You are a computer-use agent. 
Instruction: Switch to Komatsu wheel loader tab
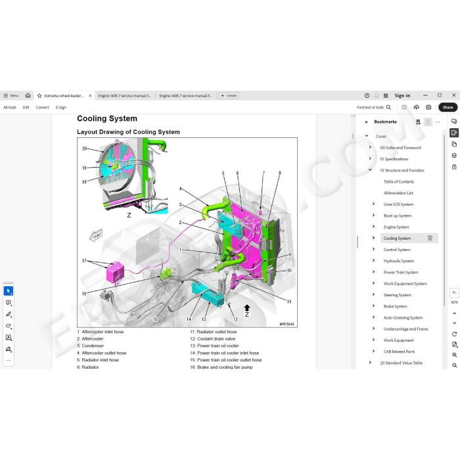[x=64, y=96]
